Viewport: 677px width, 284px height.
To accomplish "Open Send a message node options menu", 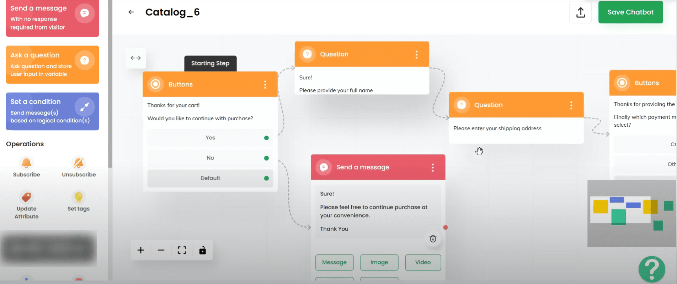I will [x=433, y=168].
